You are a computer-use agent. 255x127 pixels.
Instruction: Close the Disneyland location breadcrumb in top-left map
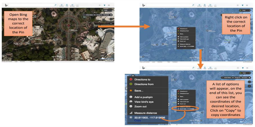pyautogui.click(x=111, y=15)
